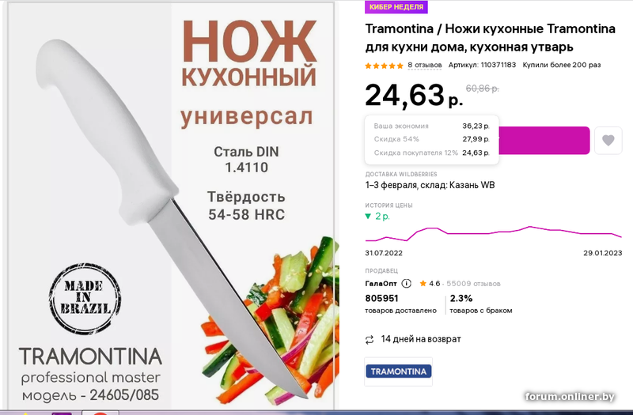
Task: Click the price history line chart
Action: pyautogui.click(x=493, y=234)
